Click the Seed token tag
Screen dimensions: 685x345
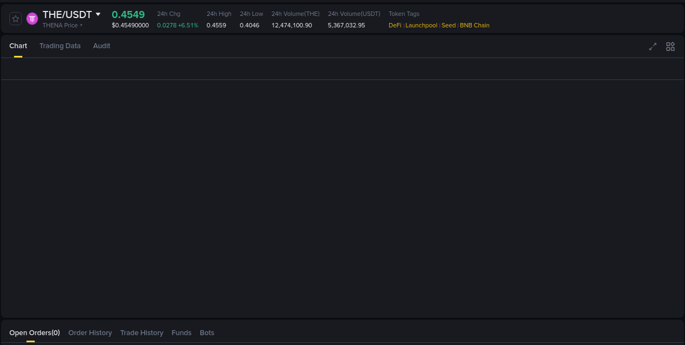[x=448, y=25]
